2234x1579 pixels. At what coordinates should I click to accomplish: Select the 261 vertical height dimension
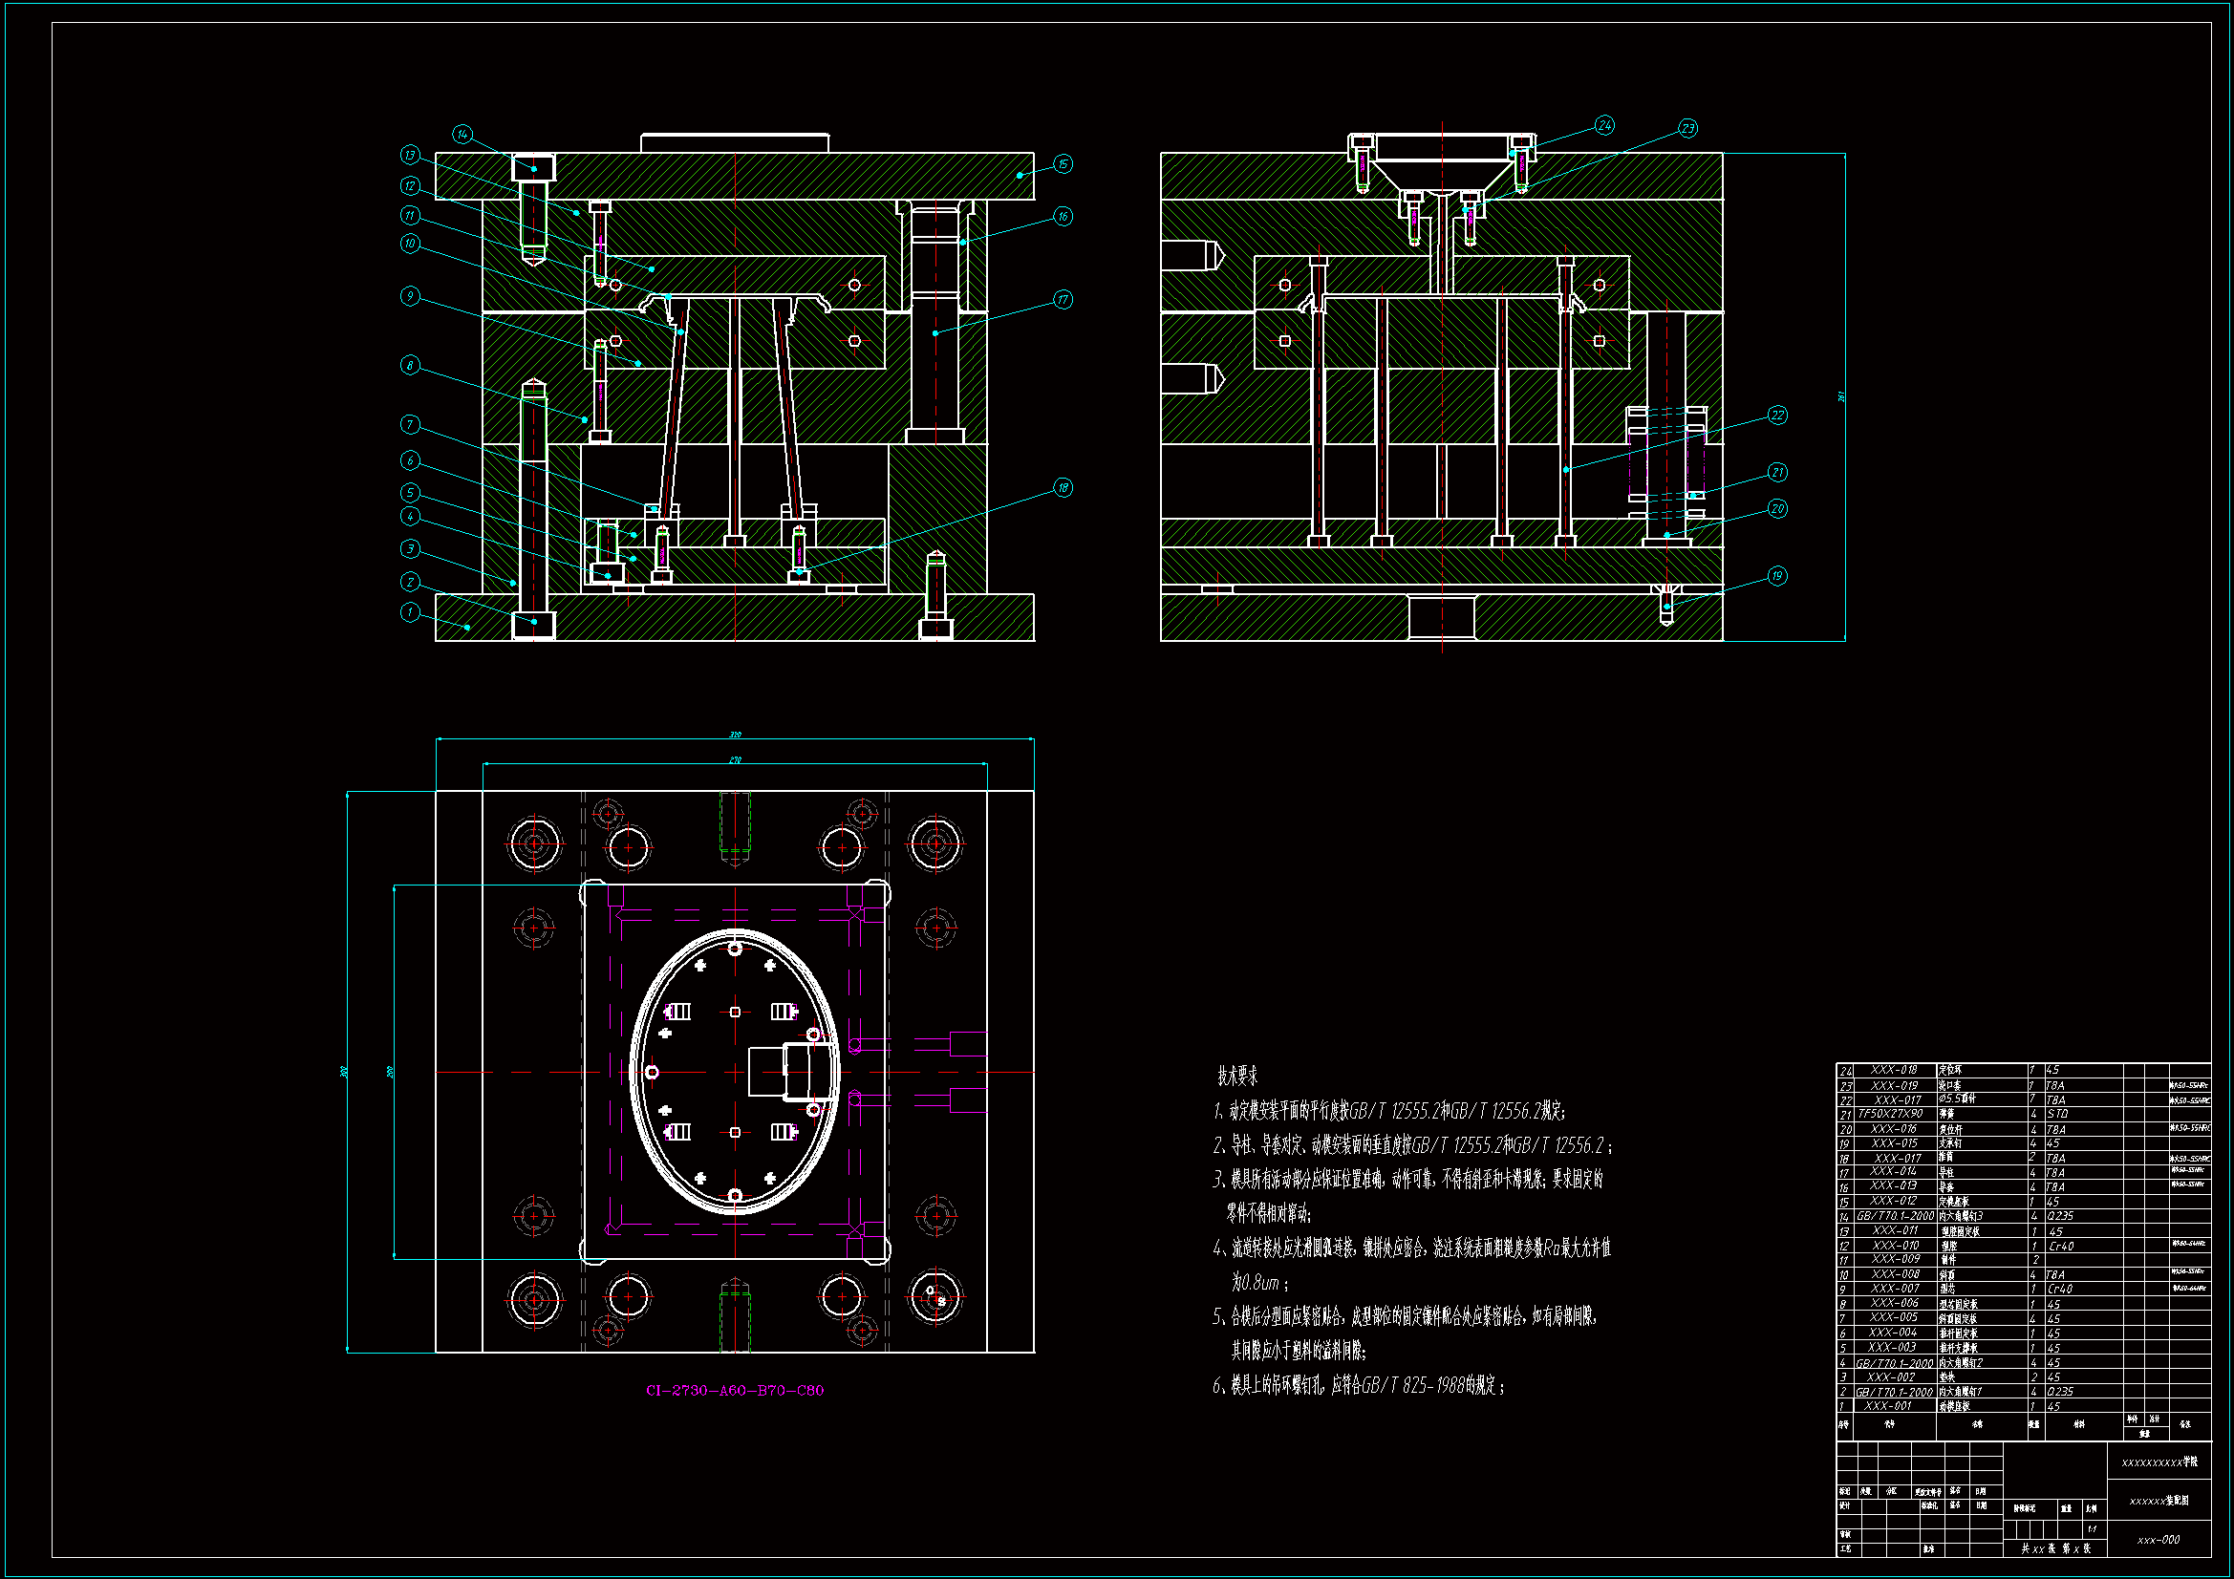tap(1841, 397)
